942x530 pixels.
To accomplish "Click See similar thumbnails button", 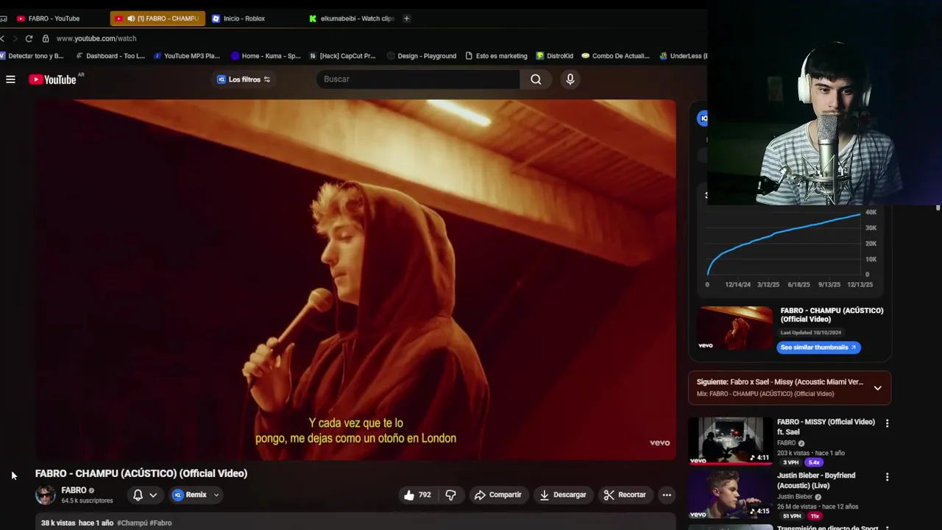I will (818, 347).
